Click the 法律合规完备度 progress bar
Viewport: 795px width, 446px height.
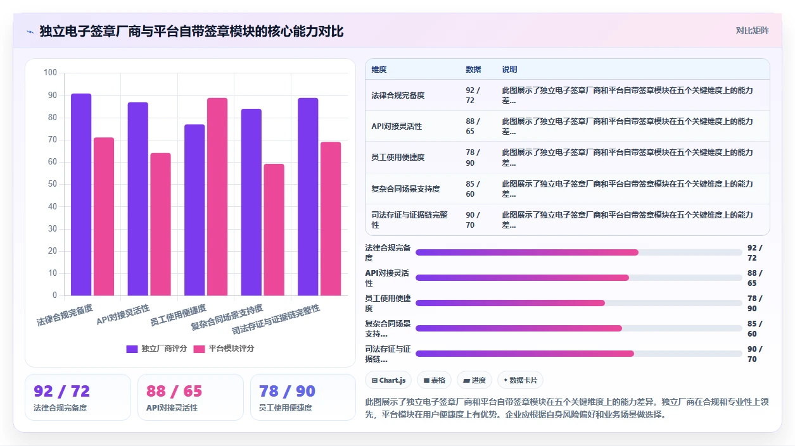[x=578, y=252]
